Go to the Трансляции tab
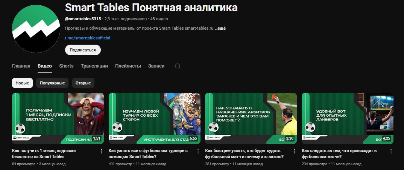Viewport: 404px width, 170px height. point(94,66)
